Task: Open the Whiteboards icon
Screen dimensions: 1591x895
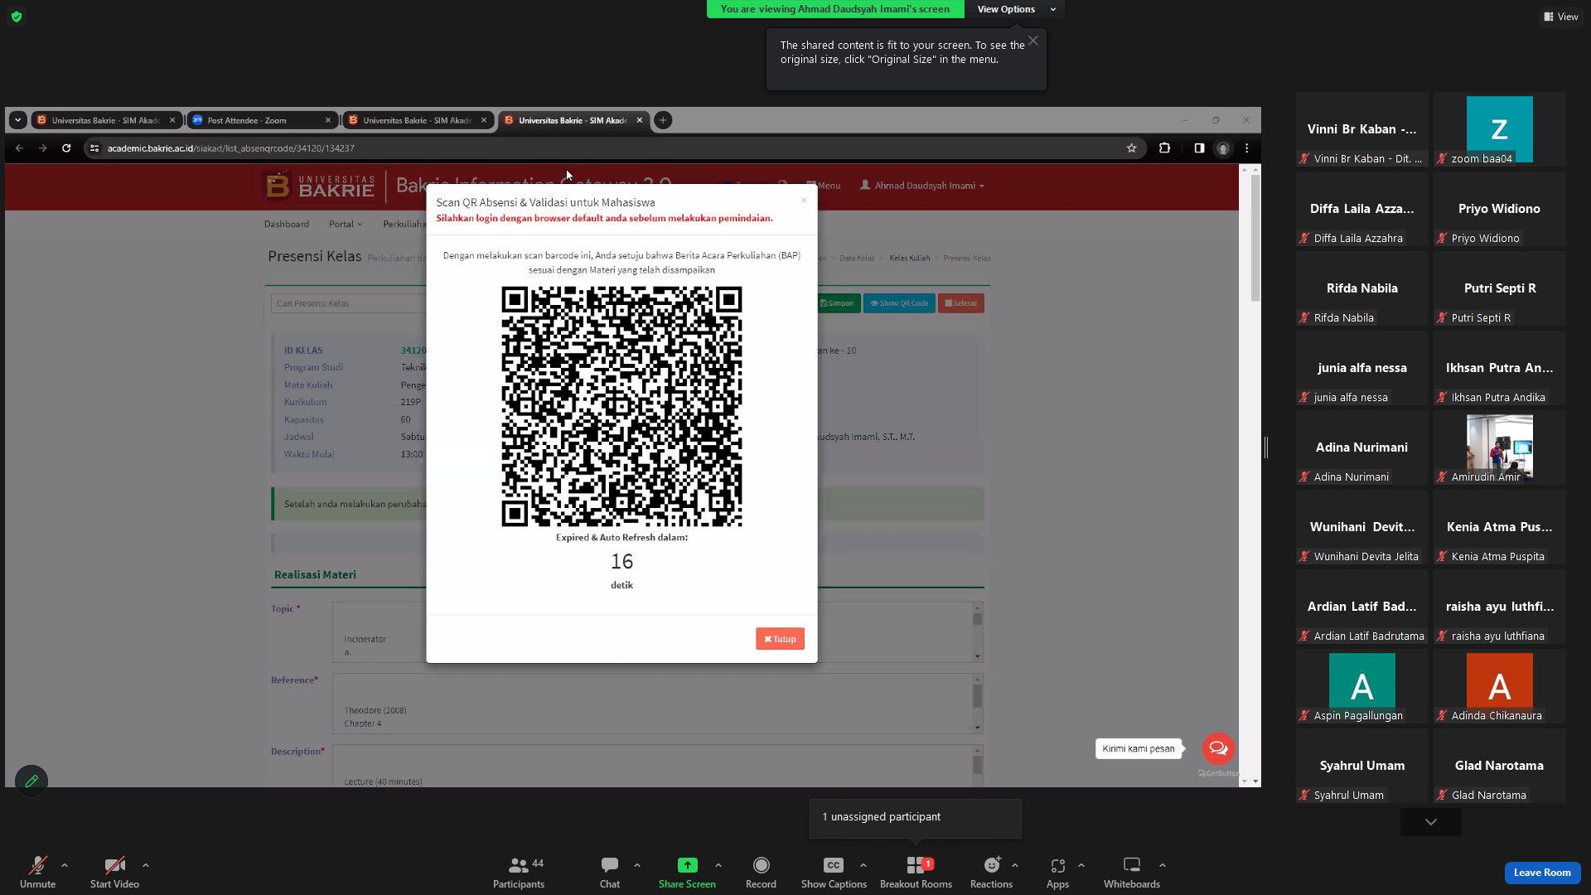Action: [x=1132, y=865]
